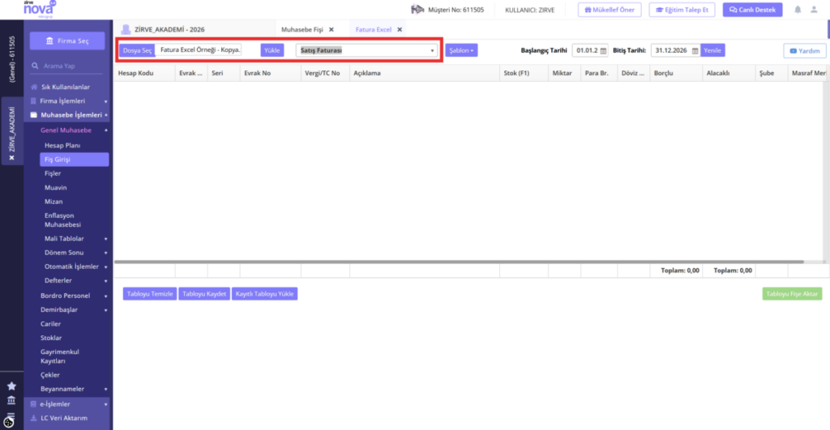This screenshot has width=830, height=430.
Task: Click the cookie icon at the bottom left corner
Action: pos(8,422)
